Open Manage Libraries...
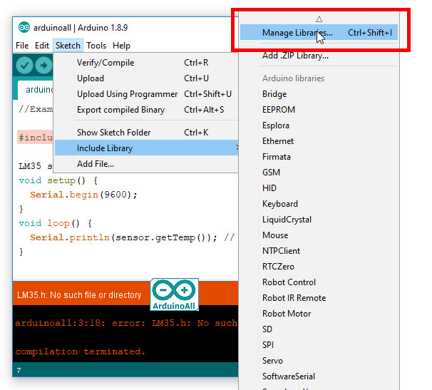This screenshot has height=390, width=432. pyautogui.click(x=319, y=33)
